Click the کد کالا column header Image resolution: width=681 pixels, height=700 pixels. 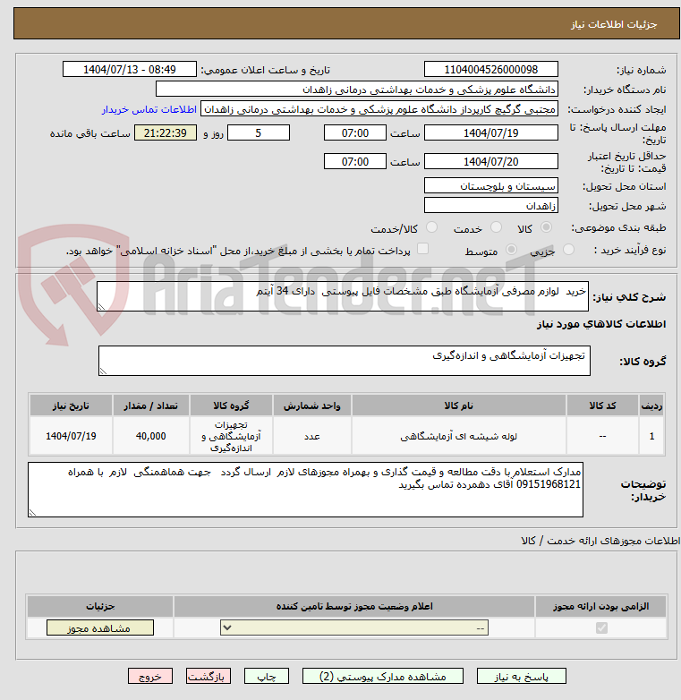602,405
